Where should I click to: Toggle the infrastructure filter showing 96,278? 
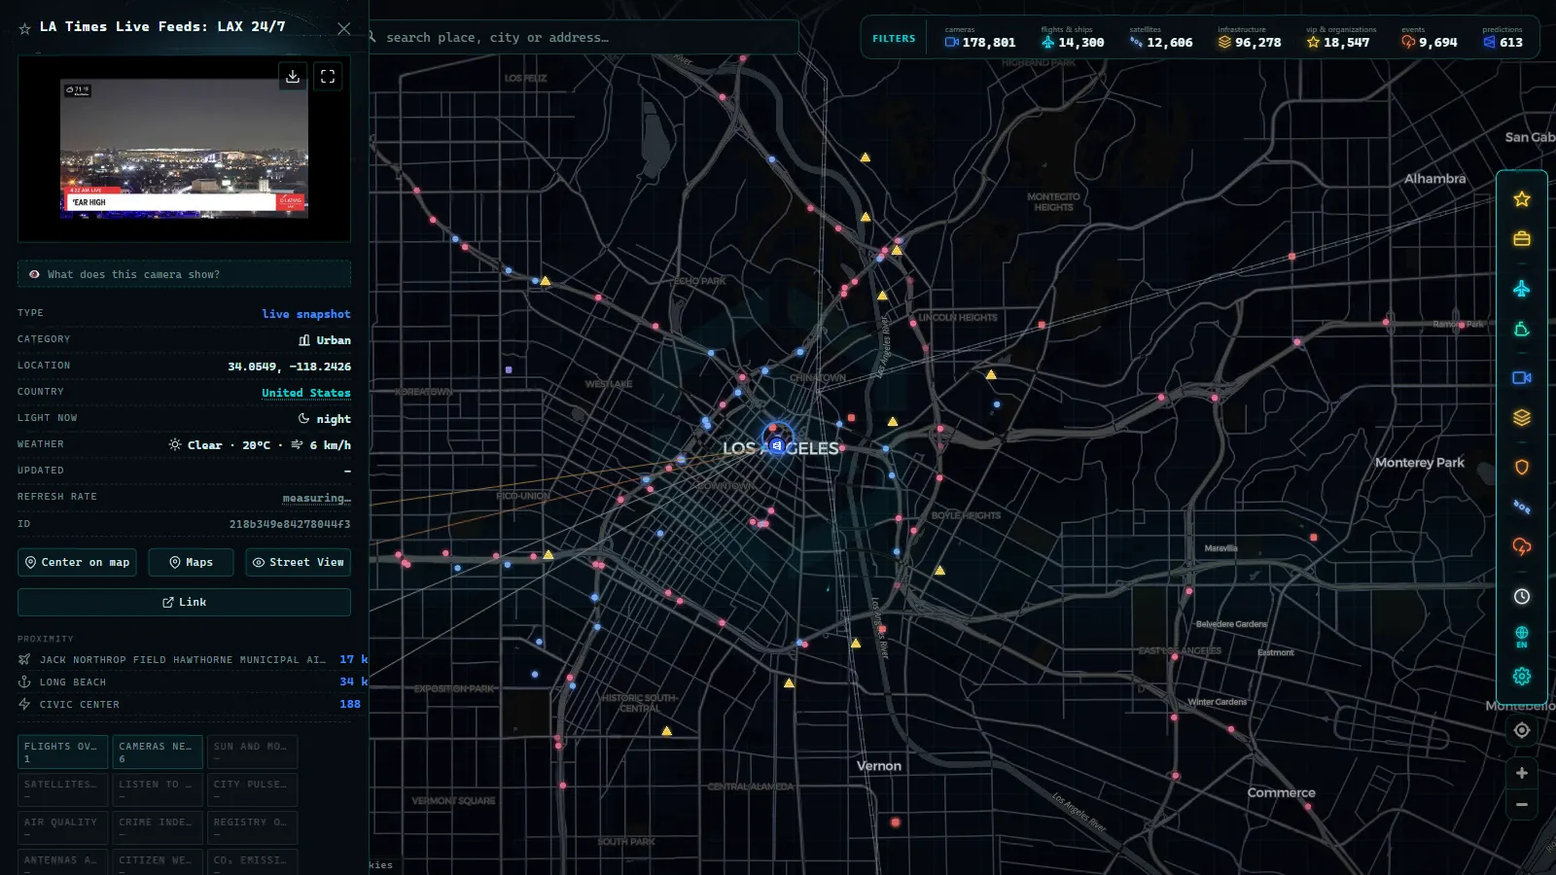[1250, 38]
